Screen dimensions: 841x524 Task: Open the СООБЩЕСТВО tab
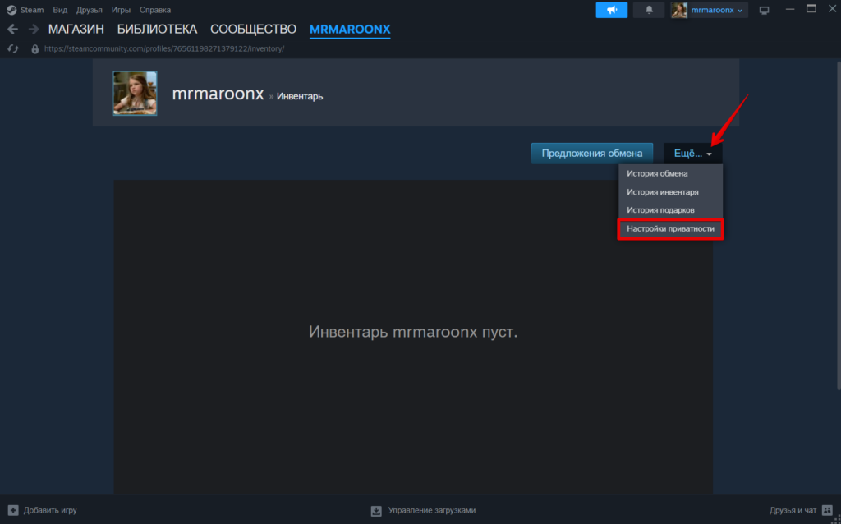point(253,29)
